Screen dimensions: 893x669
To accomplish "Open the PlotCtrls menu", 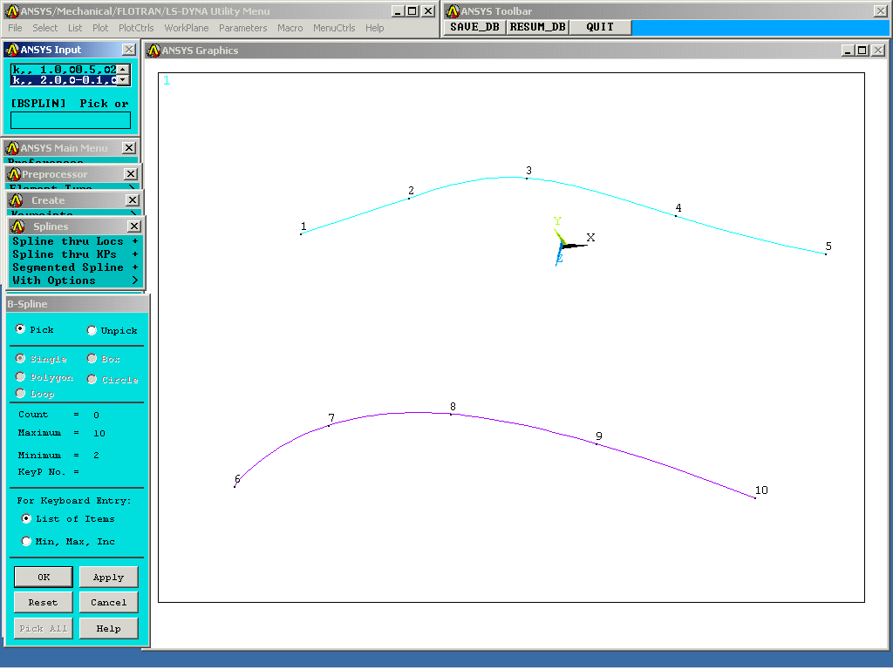I will 136,28.
